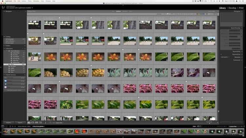Switch to the Print module

[x=241, y=8]
